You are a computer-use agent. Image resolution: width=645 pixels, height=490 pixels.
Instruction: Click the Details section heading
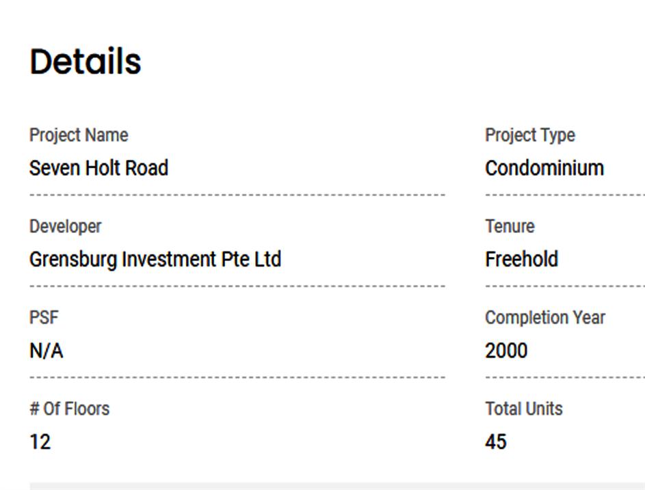coord(85,62)
